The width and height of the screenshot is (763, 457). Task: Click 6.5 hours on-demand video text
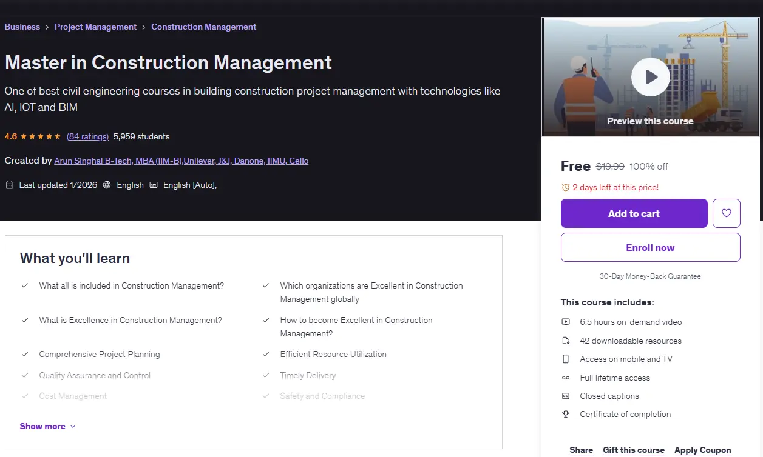click(631, 322)
